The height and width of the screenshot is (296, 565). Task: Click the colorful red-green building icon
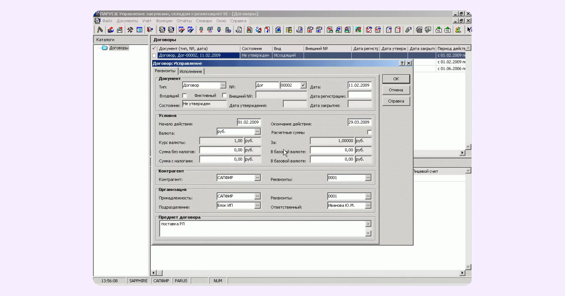tap(358, 30)
